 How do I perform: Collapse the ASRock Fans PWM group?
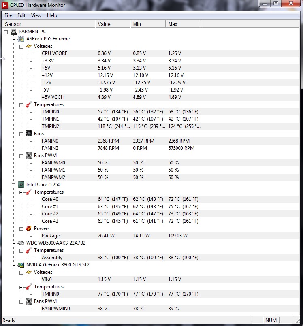pos(21,156)
